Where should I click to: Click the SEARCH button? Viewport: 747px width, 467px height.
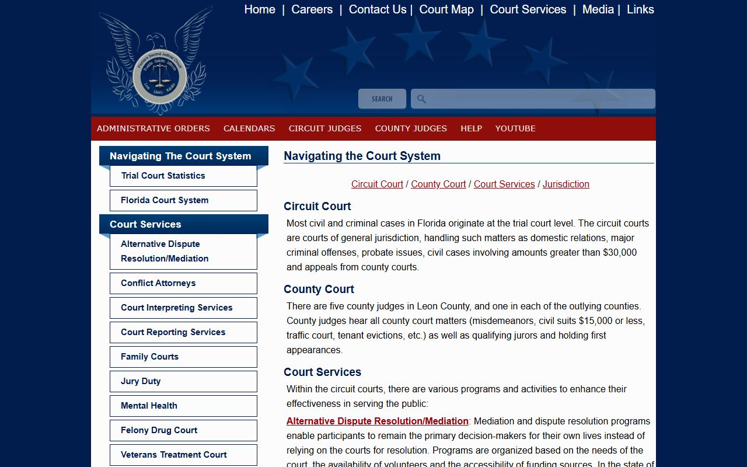click(382, 99)
